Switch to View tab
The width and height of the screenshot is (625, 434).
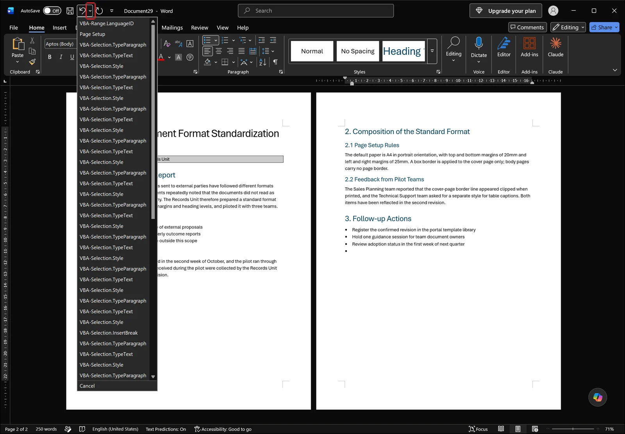pos(223,28)
